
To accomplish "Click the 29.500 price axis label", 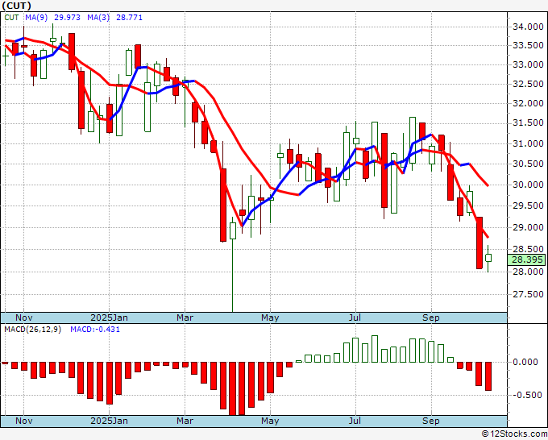I will 528,205.
